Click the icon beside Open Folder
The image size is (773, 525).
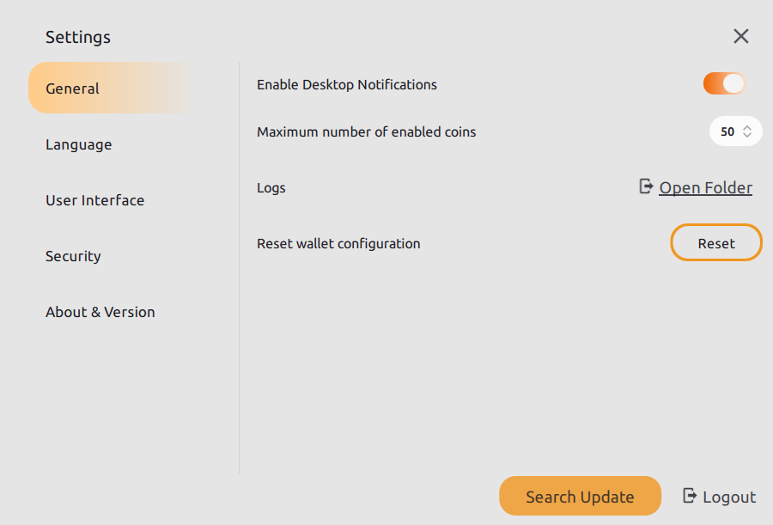pyautogui.click(x=646, y=186)
